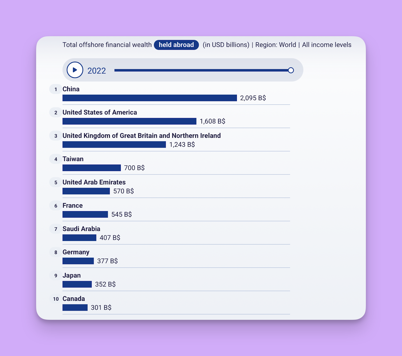The image size is (402, 356).
Task: Click the chart title 'Total offshore financial wealth'
Action: click(107, 45)
